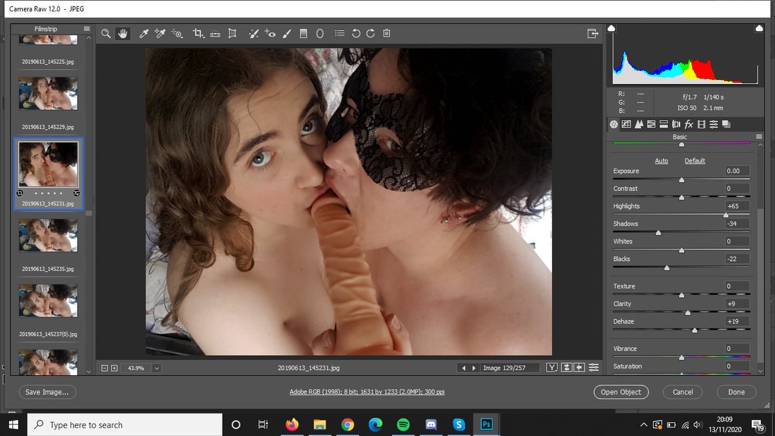Open workflow options link Adobe RGB (1998)
The image size is (775, 436).
click(367, 392)
